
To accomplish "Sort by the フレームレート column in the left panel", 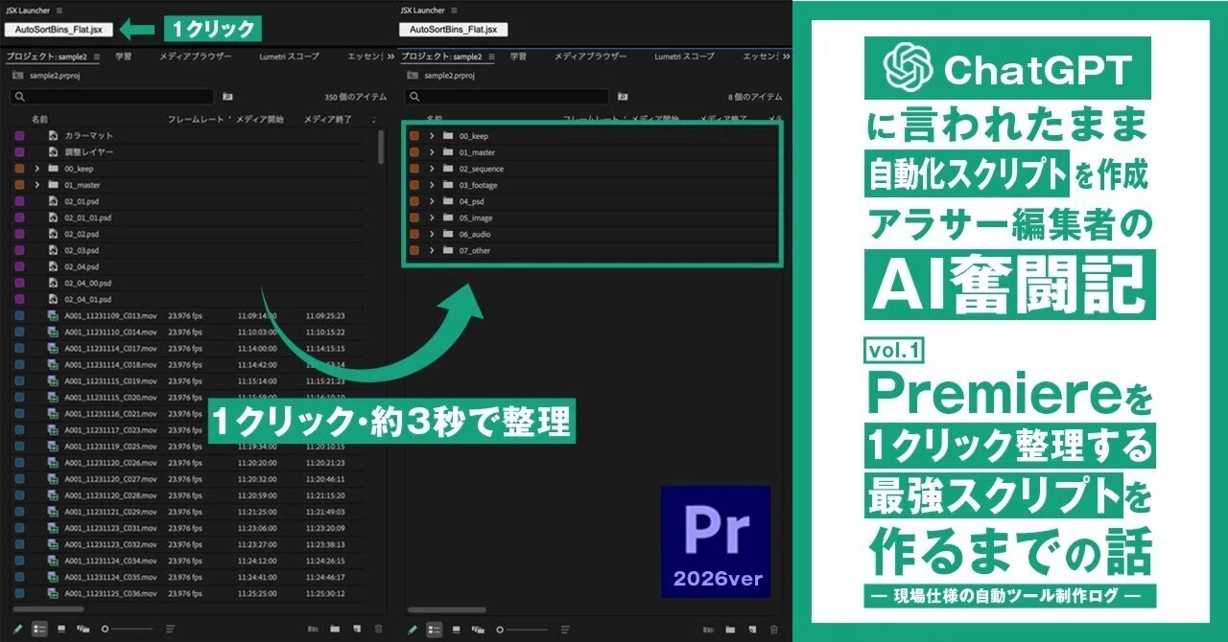I will (x=196, y=120).
